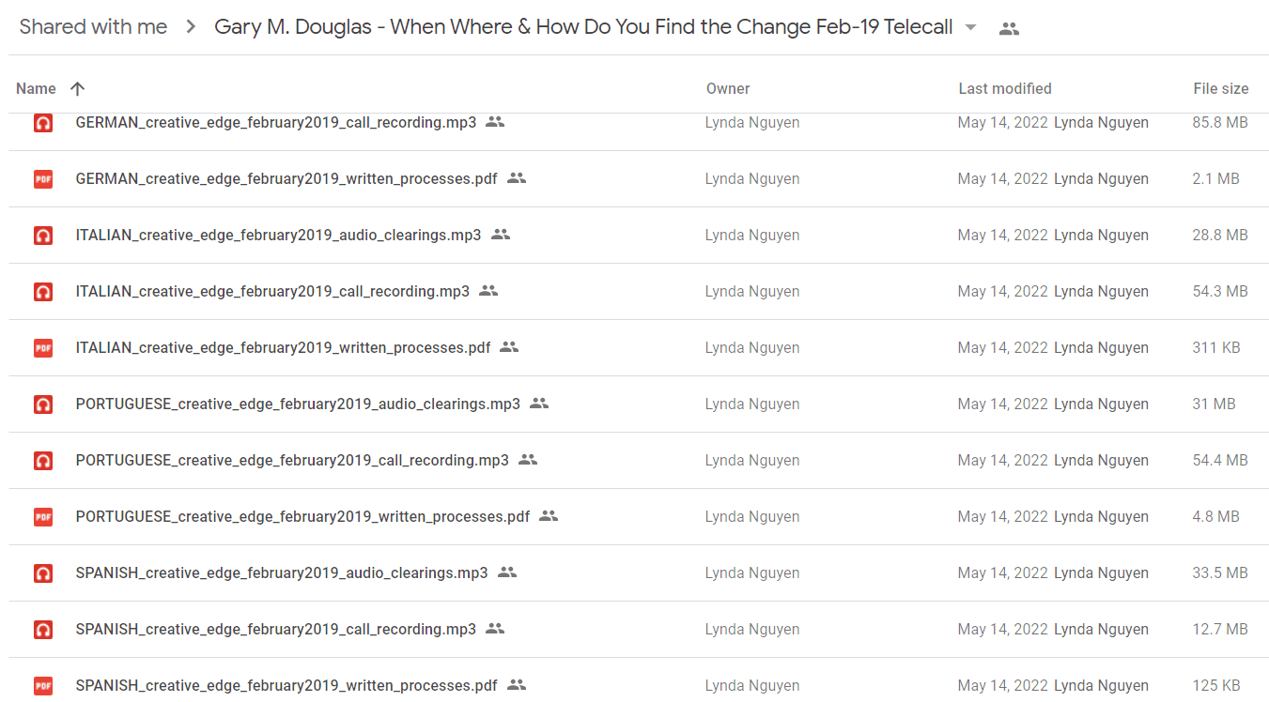The height and width of the screenshot is (702, 1269).
Task: Expand breadcrumb chevron after Shared with me
Action: pyautogui.click(x=191, y=27)
